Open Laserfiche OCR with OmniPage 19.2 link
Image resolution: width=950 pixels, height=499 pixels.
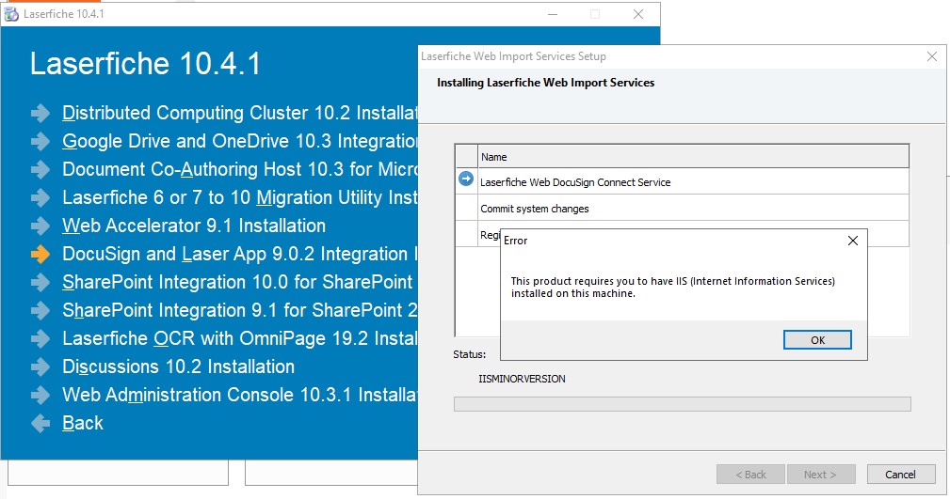240,338
